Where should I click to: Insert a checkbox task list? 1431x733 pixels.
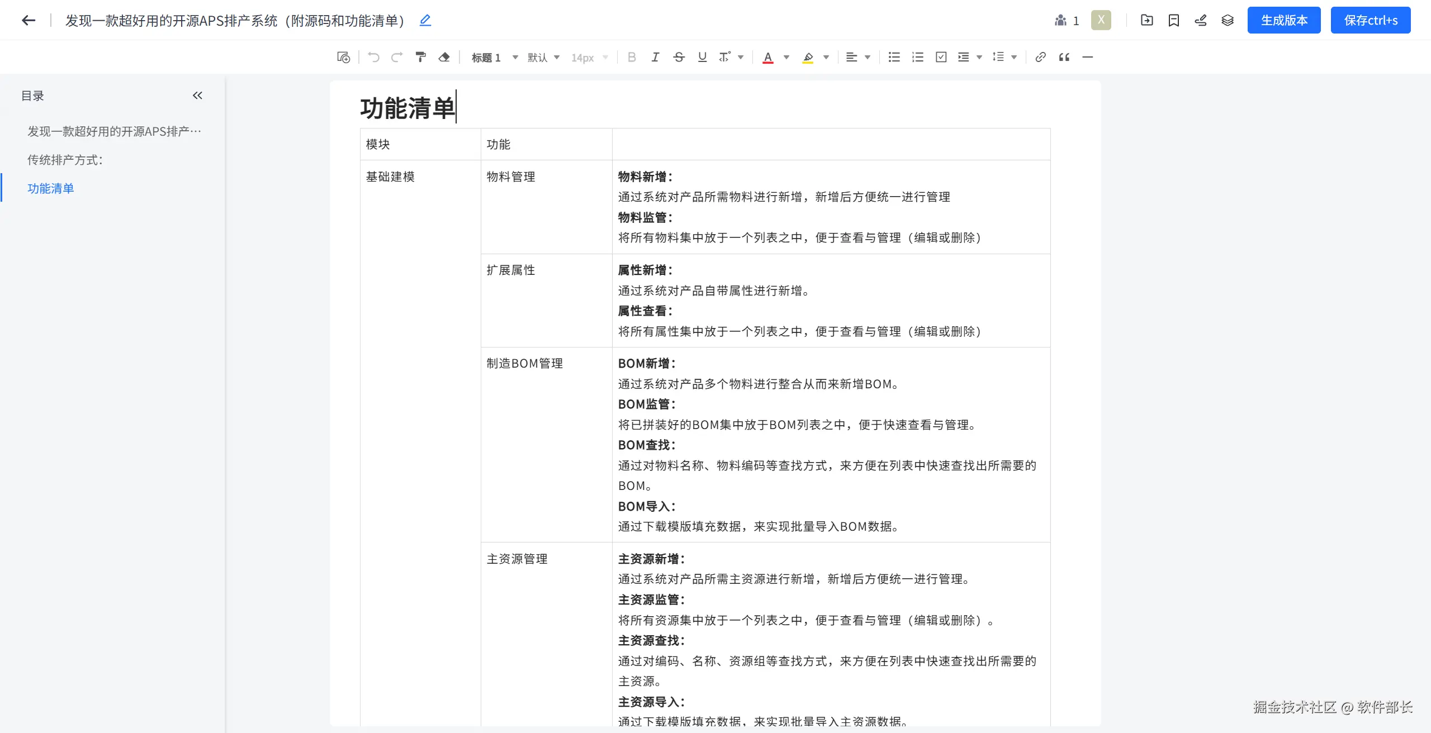click(941, 57)
